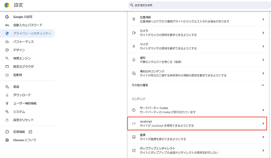Click the arrow on the カメラ row

[x=263, y=33]
